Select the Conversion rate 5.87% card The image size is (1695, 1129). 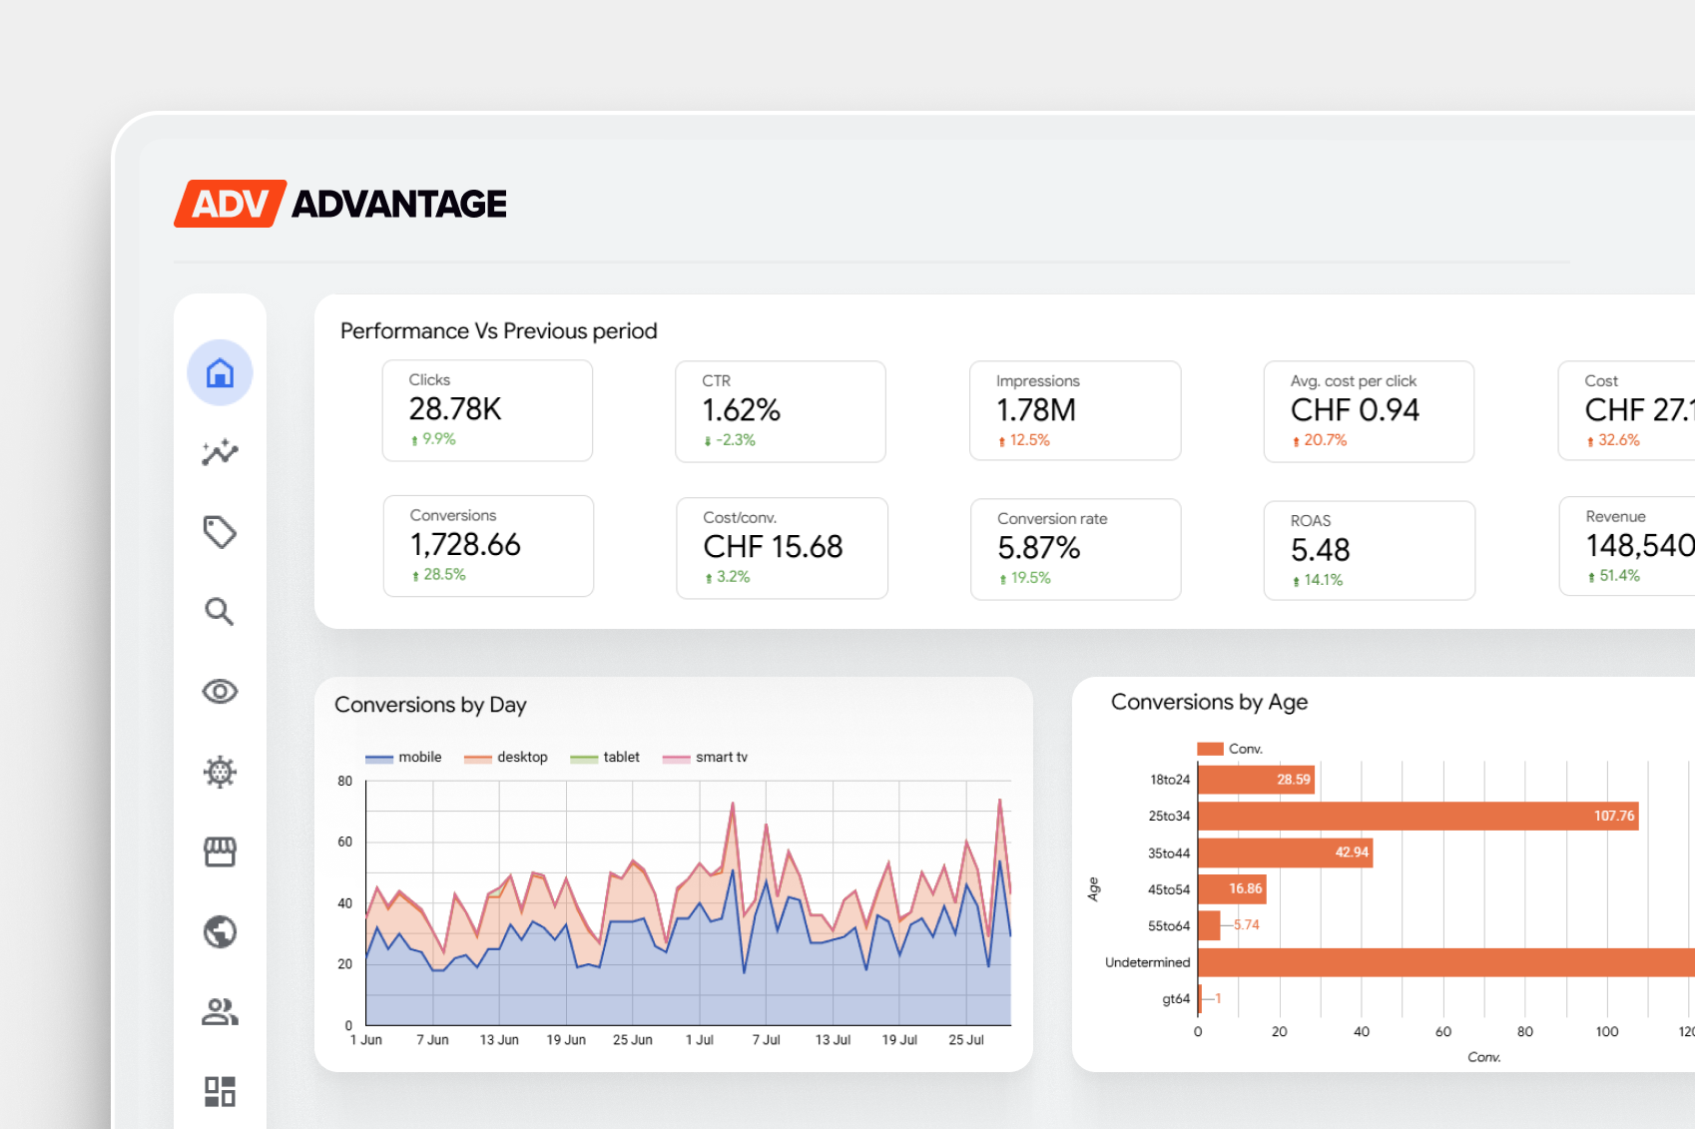click(x=1075, y=549)
